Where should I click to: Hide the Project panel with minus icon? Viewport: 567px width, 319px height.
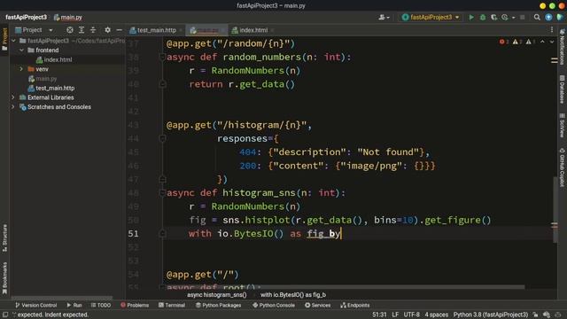pyautogui.click(x=119, y=30)
